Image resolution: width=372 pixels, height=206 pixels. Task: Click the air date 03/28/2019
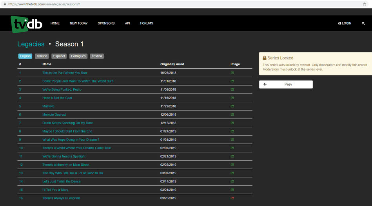tap(168, 198)
